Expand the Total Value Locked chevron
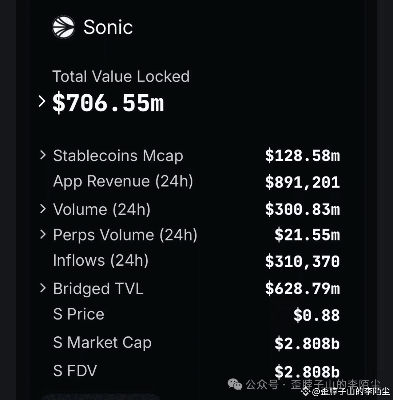The height and width of the screenshot is (400, 393). 42,101
